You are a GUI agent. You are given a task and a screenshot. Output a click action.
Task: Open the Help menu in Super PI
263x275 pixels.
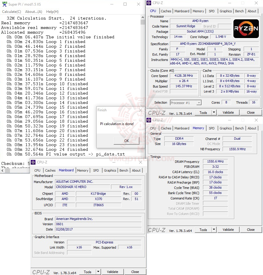click(52, 11)
